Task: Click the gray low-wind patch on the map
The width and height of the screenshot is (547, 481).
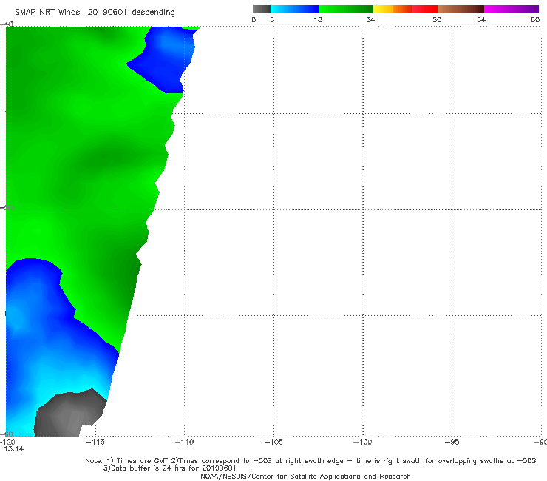Action: click(x=69, y=414)
